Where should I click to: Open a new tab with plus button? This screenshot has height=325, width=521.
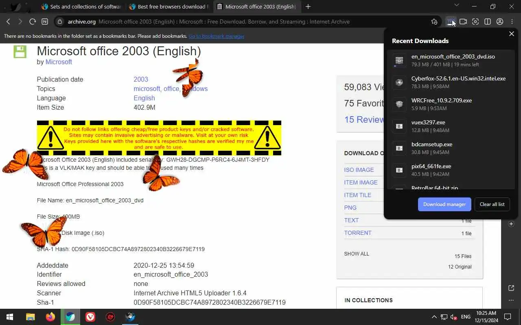[x=308, y=6]
